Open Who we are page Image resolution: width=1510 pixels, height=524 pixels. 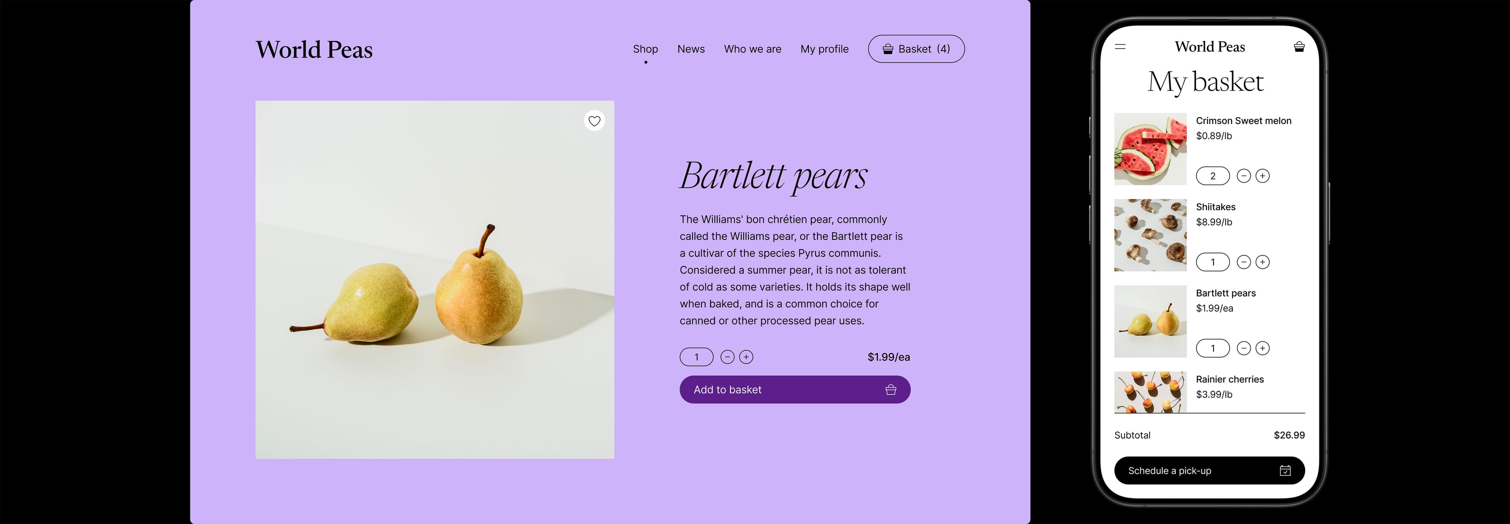coord(753,49)
